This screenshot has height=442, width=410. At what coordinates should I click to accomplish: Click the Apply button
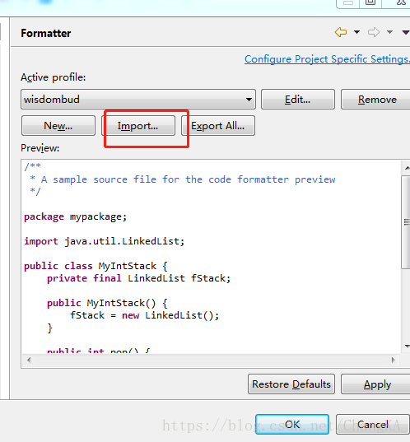point(376,384)
